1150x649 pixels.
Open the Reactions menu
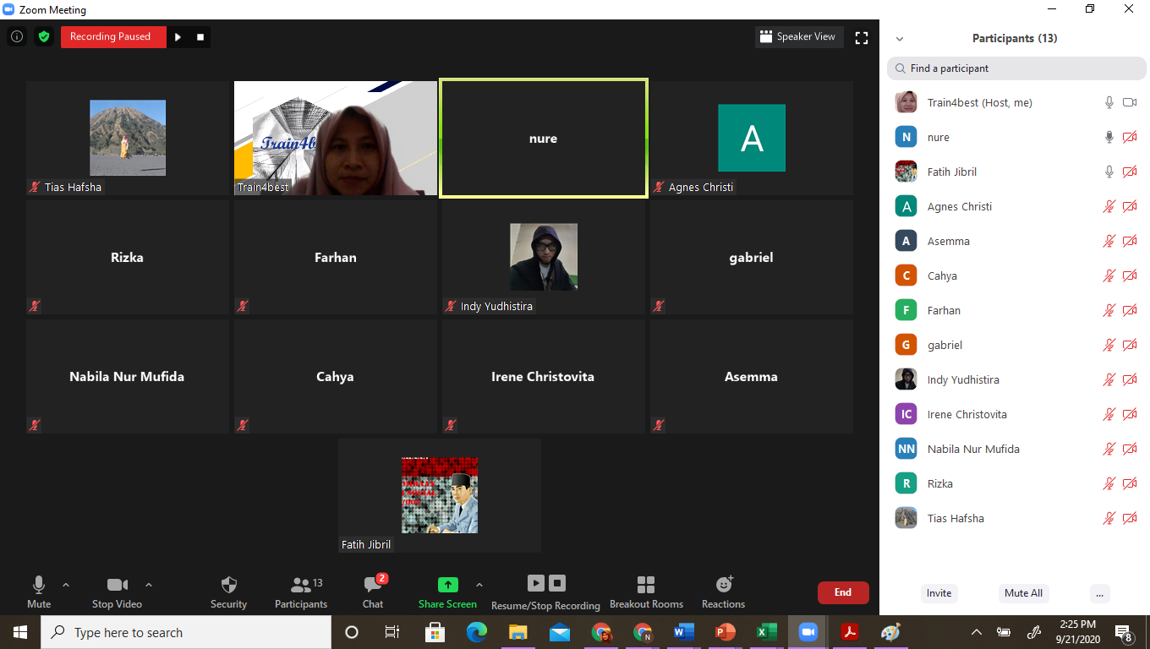[723, 592]
